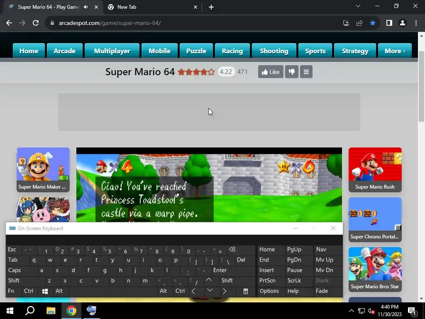Reload the current page
Screen dimensions: 425x319
tap(36, 23)
